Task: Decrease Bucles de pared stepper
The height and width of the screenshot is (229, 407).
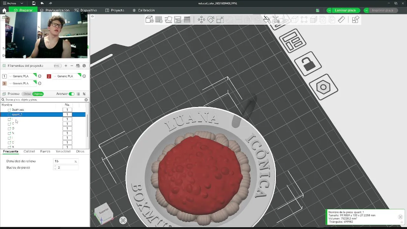Action: (x=55, y=169)
